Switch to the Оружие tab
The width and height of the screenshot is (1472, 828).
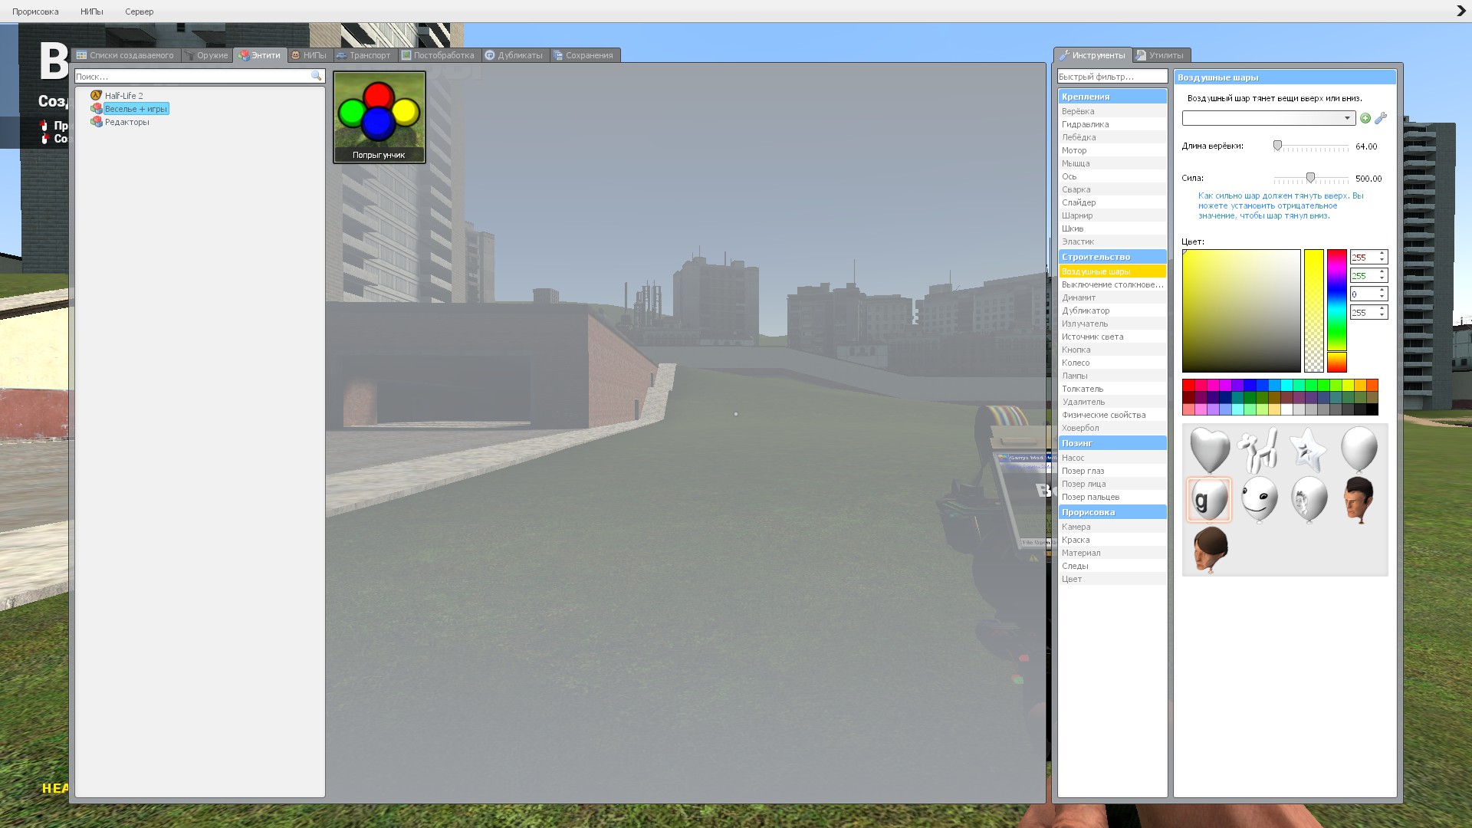point(206,55)
